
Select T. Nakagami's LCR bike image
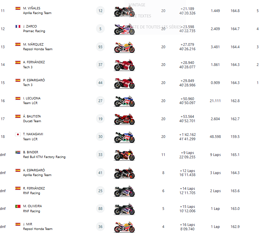pyautogui.click(x=124, y=137)
